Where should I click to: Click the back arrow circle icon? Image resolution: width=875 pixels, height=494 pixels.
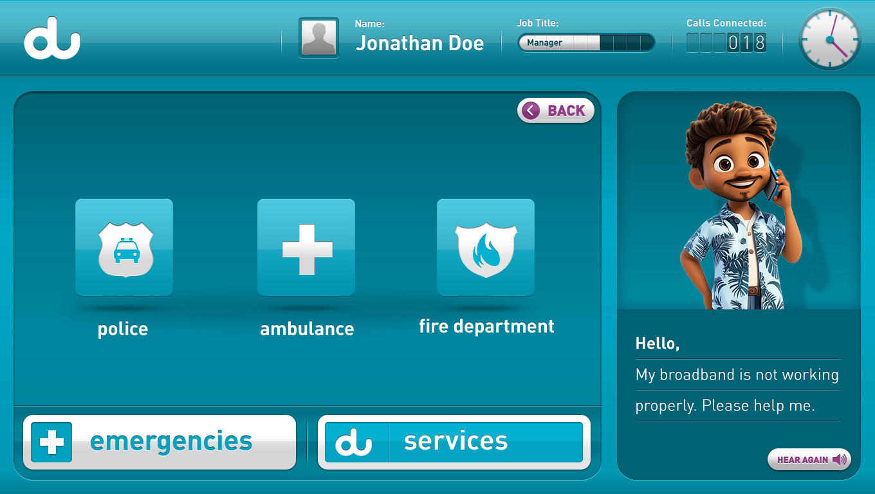point(531,111)
